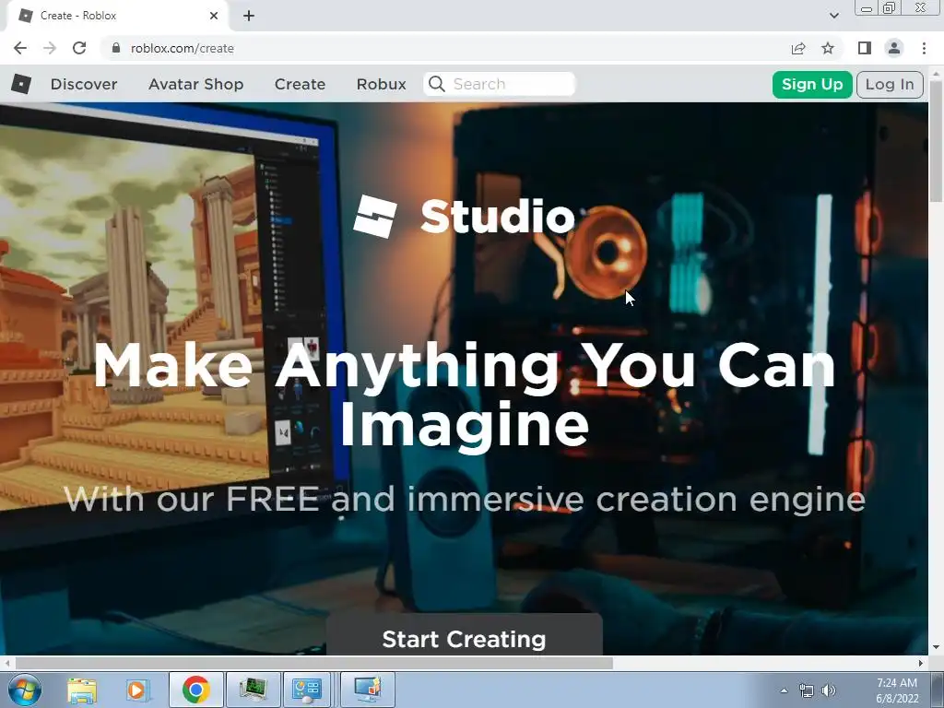Open Chrome three-dot menu

point(924,48)
